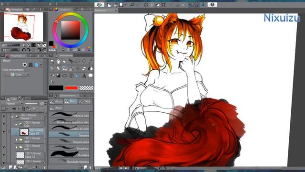
Task: Open save options dropdown arrow in toolbar
Action: (125, 5)
